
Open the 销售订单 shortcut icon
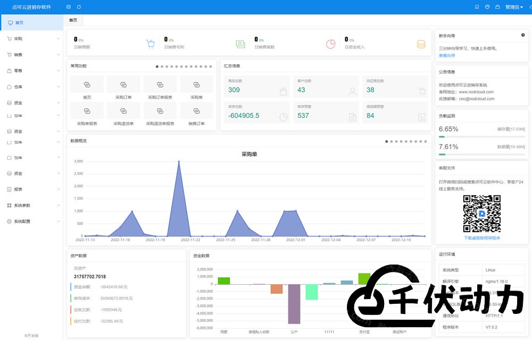pyautogui.click(x=196, y=110)
